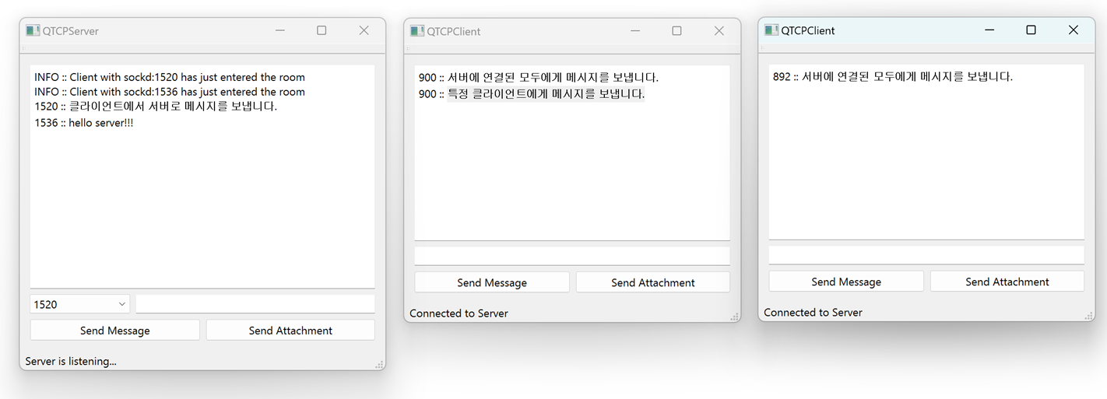Screen dimensions: 1107x399
Task: Maximize the right QTCPClient window
Action: 1031,30
